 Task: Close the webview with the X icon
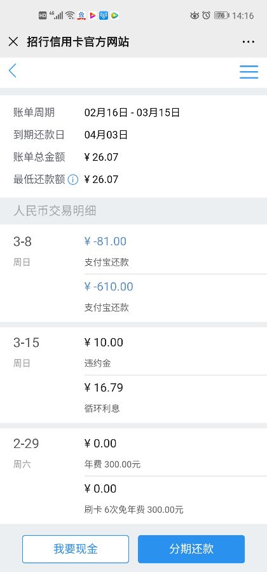tap(13, 42)
